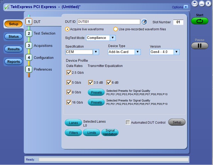
Task: Click the Add-In-Card combo box
Action: (121, 52)
